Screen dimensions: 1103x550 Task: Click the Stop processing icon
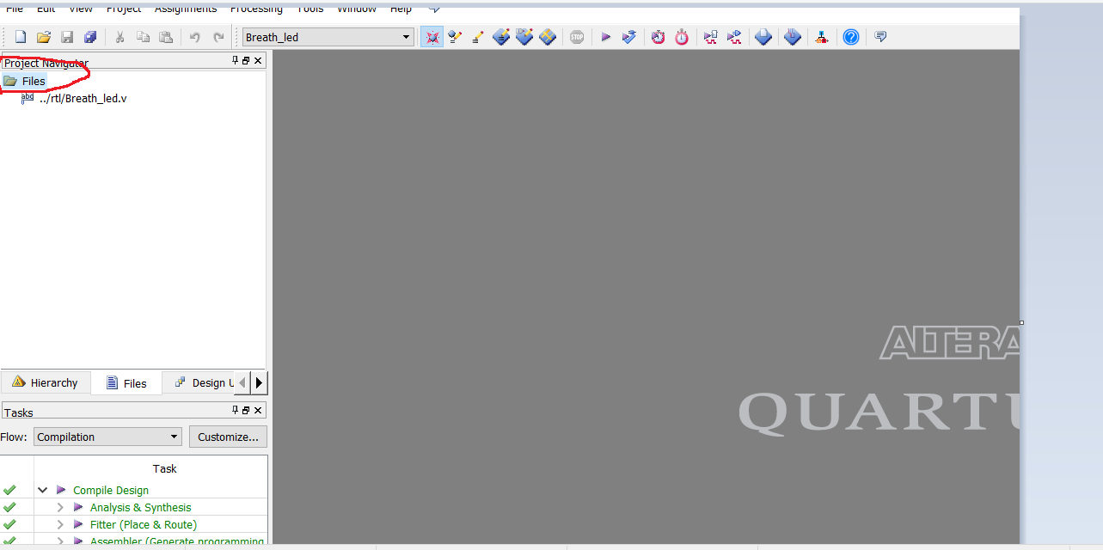(577, 37)
